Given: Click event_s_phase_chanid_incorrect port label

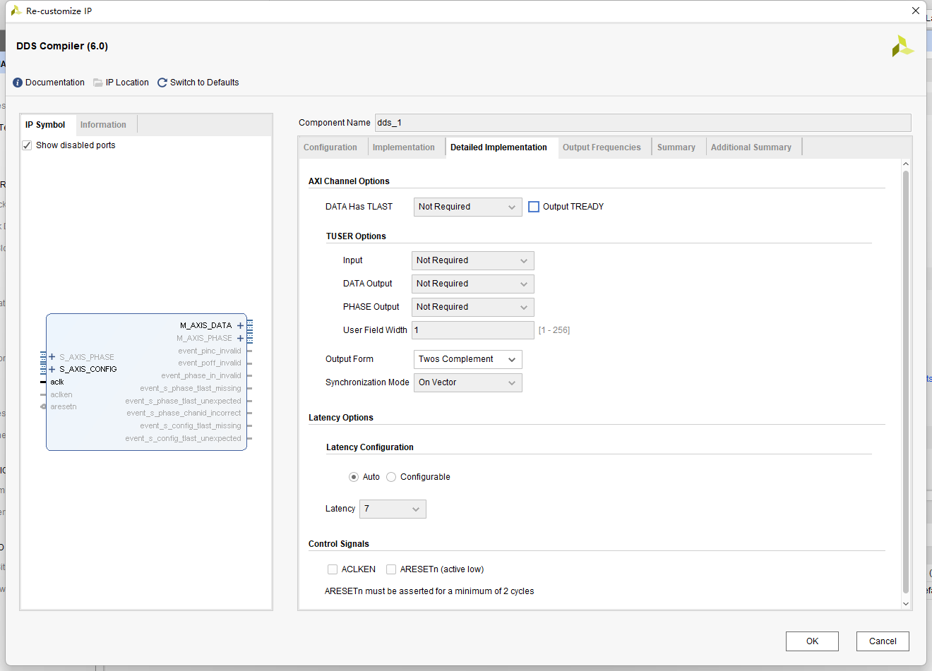Looking at the screenshot, I should coord(184,413).
